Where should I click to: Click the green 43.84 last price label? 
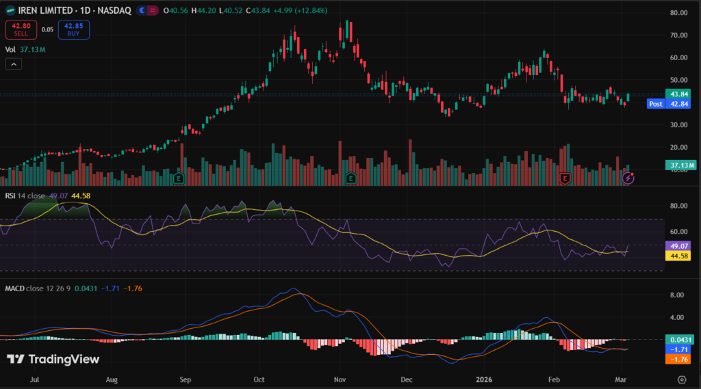tap(679, 94)
